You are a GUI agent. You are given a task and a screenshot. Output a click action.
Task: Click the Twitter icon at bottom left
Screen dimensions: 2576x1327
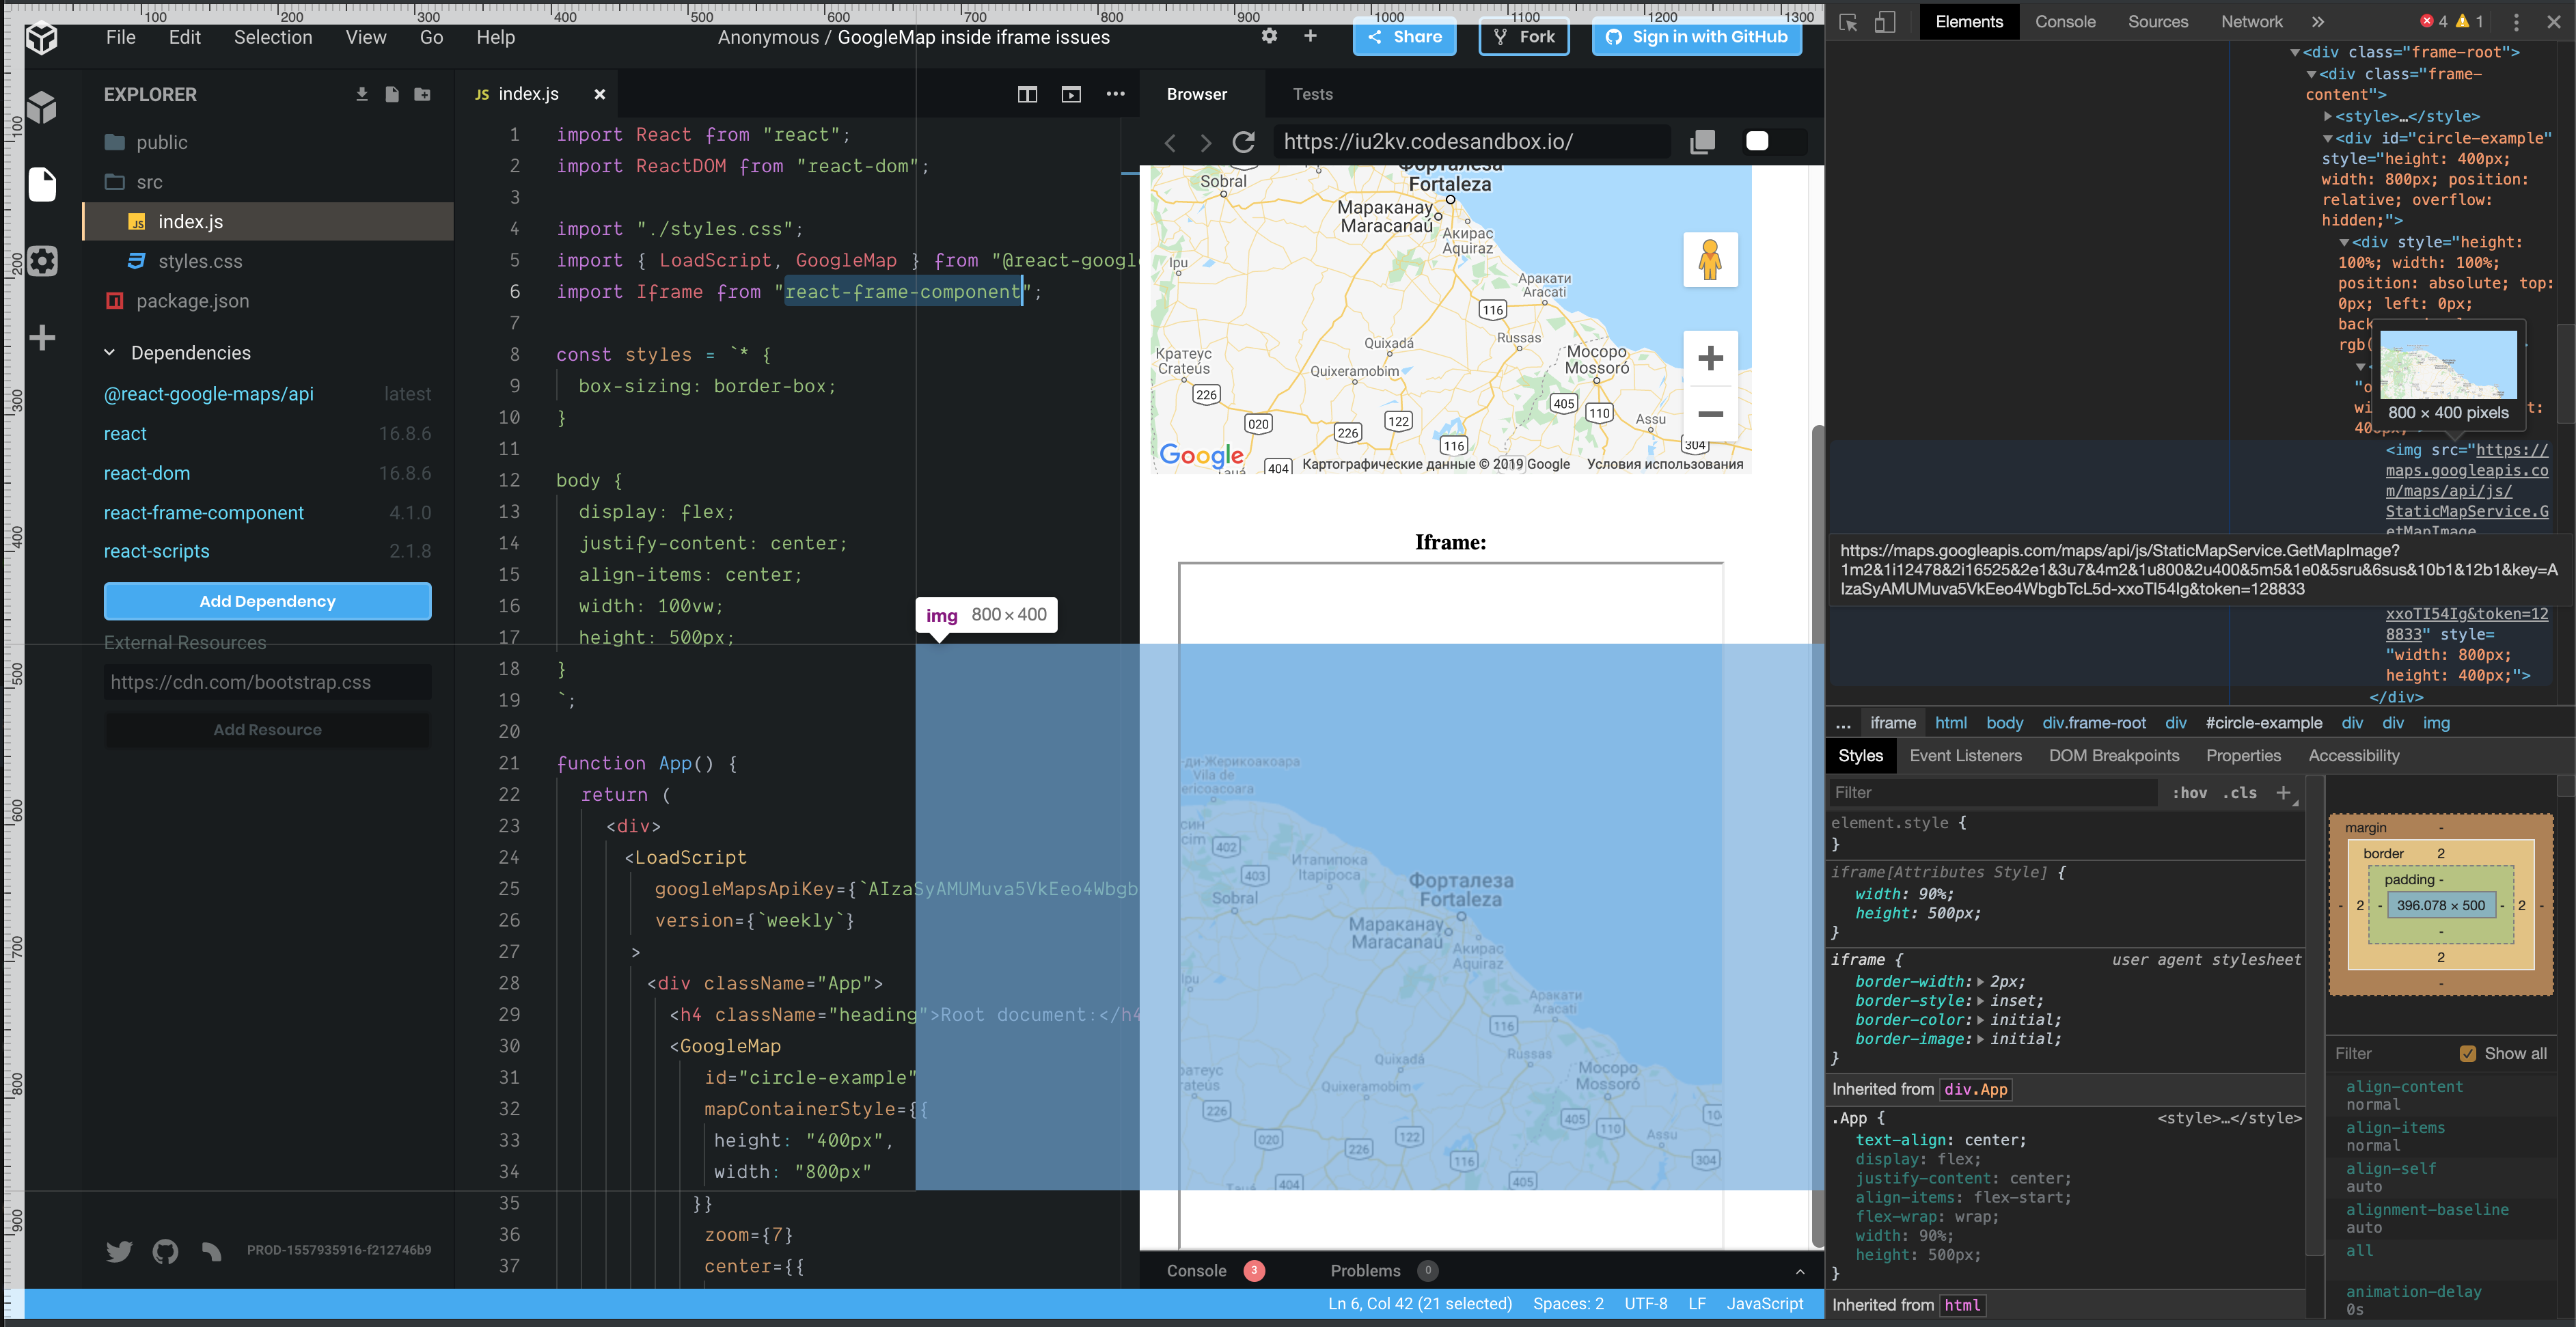[x=118, y=1251]
